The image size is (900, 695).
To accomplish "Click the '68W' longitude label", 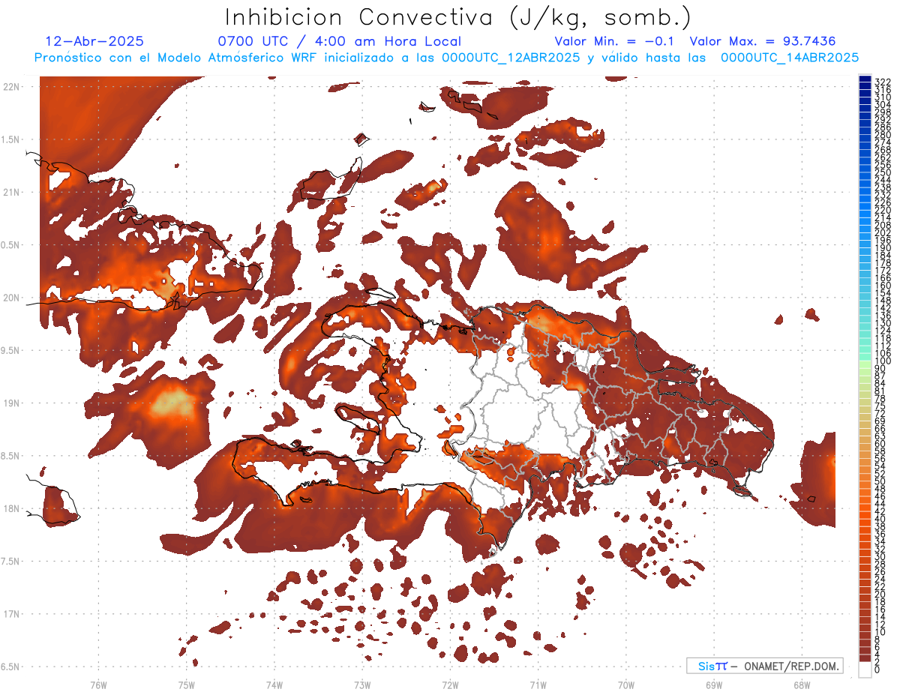I will [x=801, y=685].
